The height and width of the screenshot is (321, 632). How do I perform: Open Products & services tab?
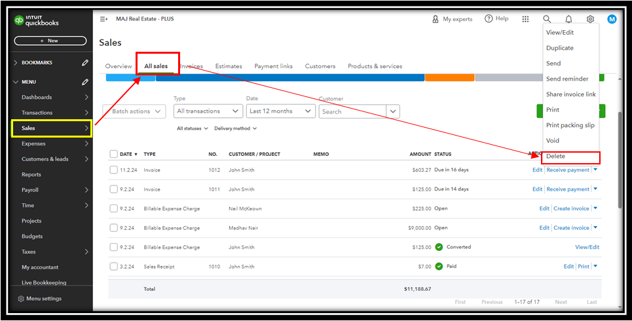click(375, 66)
